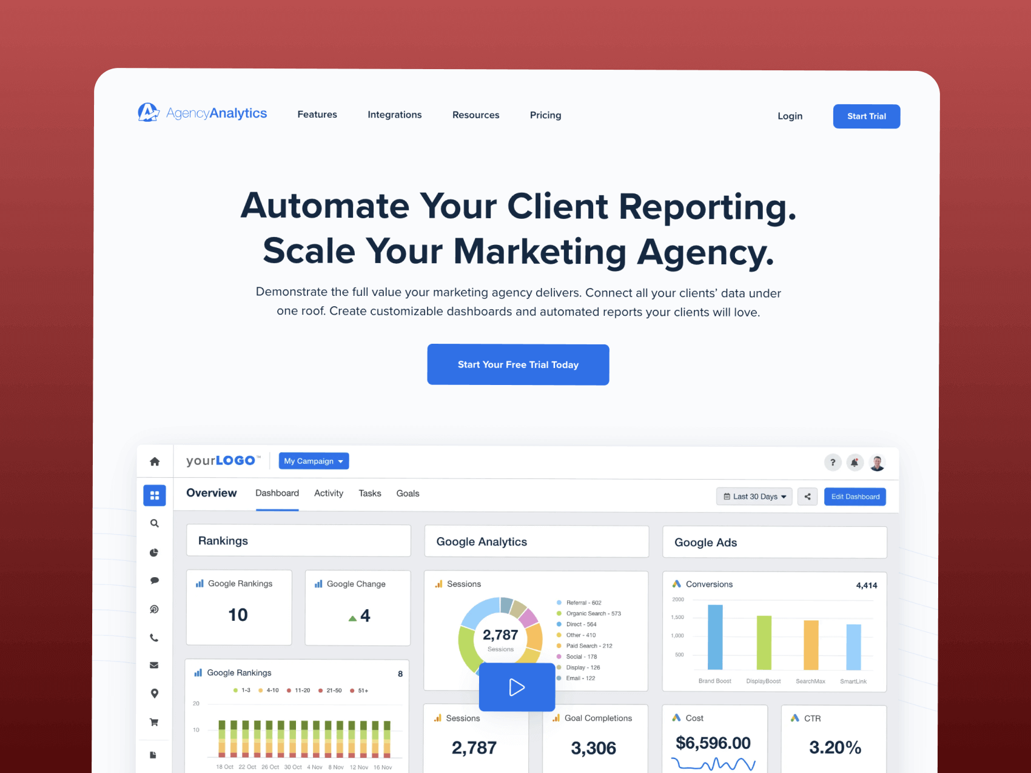Click the Overview heading

(x=212, y=493)
